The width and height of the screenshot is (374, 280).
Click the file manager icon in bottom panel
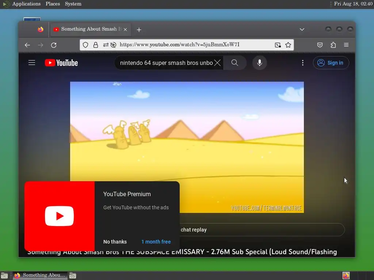73,276
